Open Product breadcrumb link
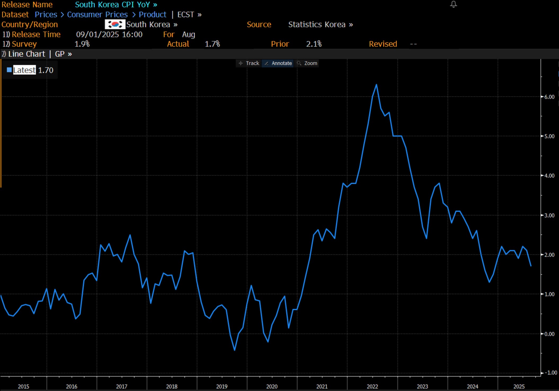Screen dimensions: 559x391 [x=152, y=15]
